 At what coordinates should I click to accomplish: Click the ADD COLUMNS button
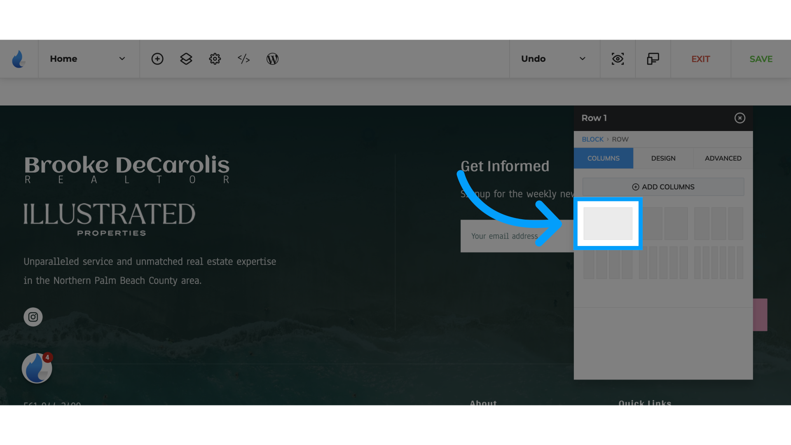pyautogui.click(x=663, y=187)
